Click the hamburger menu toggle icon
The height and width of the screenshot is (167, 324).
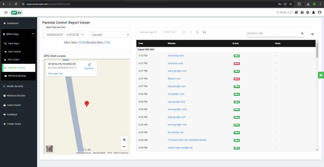tap(6, 13)
